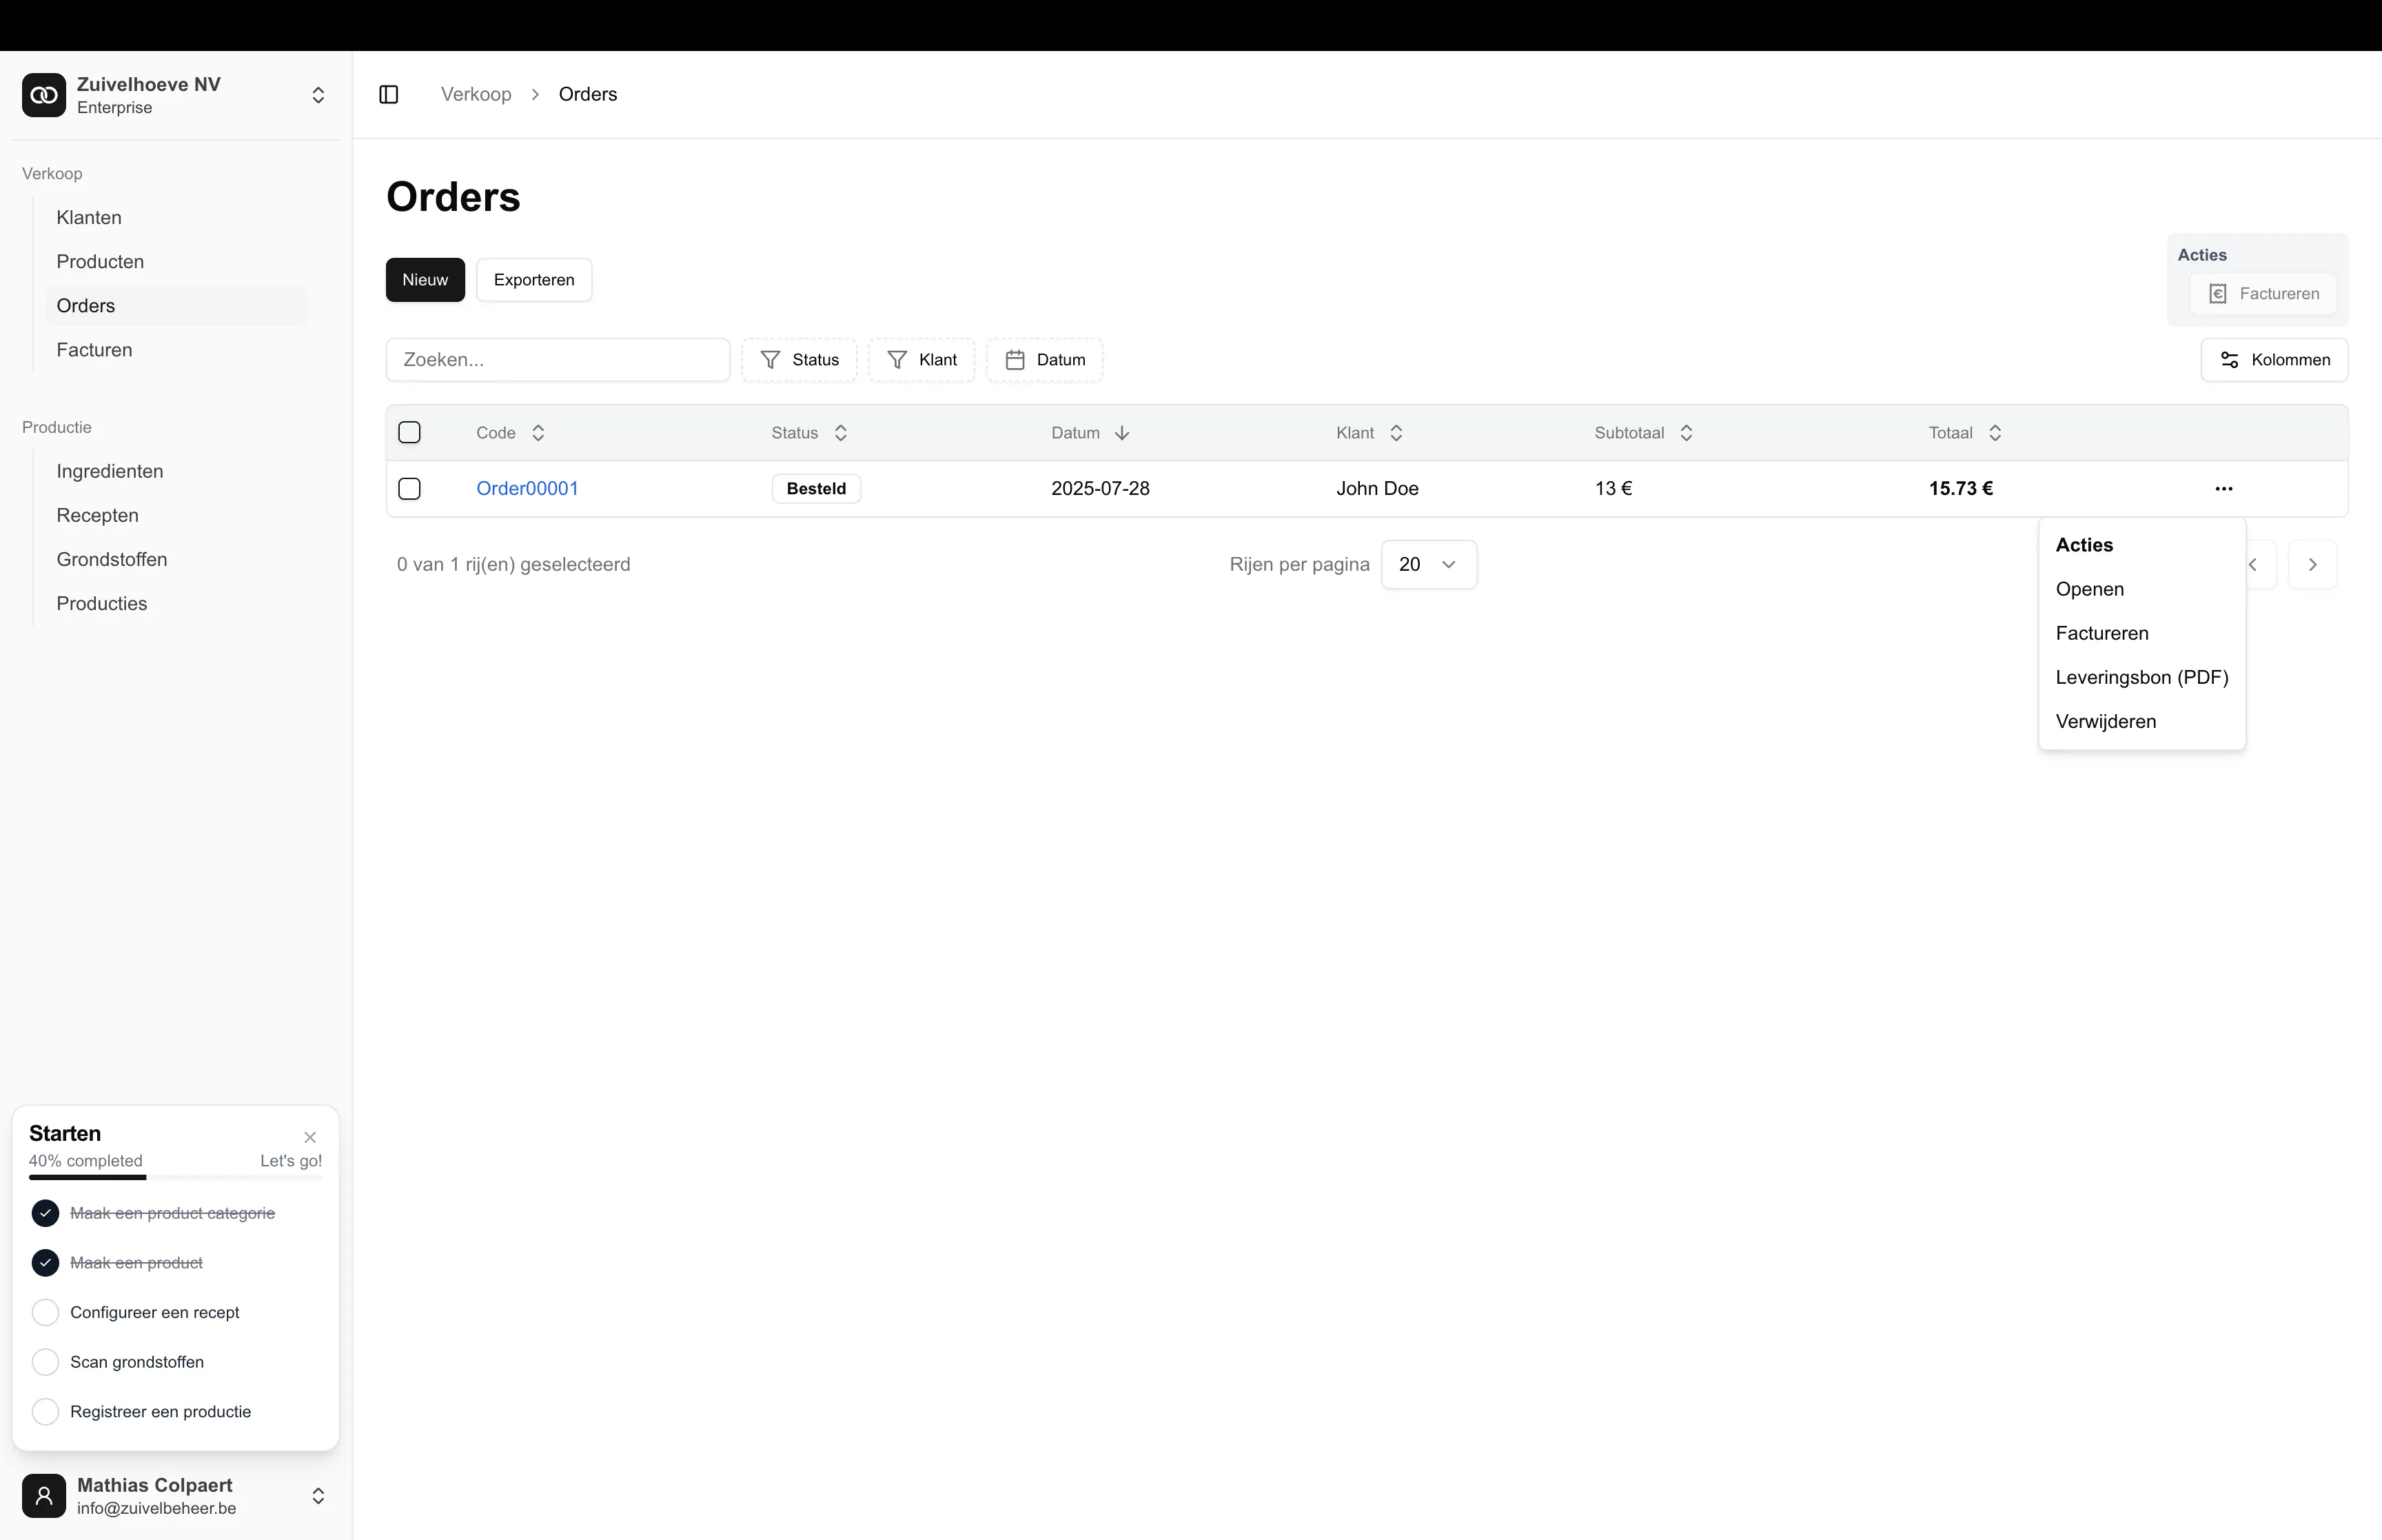Viewport: 2382px width, 1540px height.
Task: Click the 13 € subtotal cell
Action: [1614, 488]
